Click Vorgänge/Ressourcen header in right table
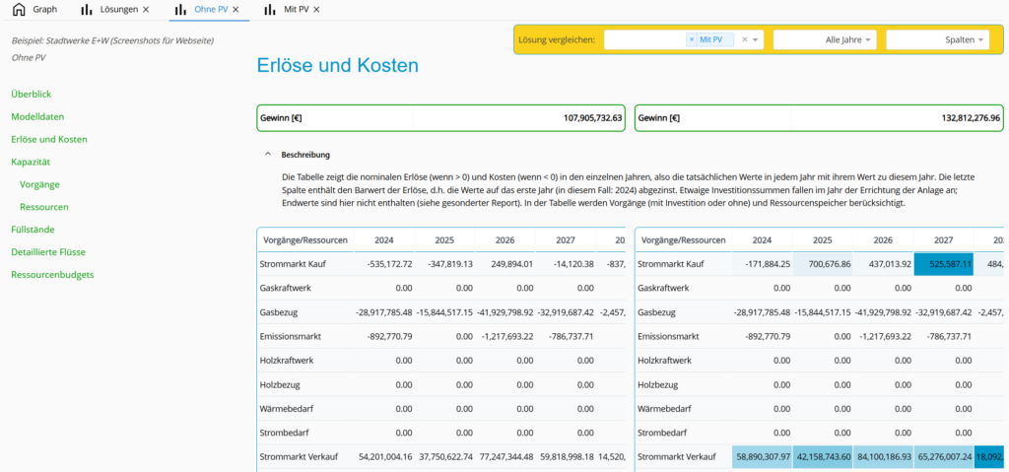This screenshot has height=472, width=1009. (x=684, y=239)
